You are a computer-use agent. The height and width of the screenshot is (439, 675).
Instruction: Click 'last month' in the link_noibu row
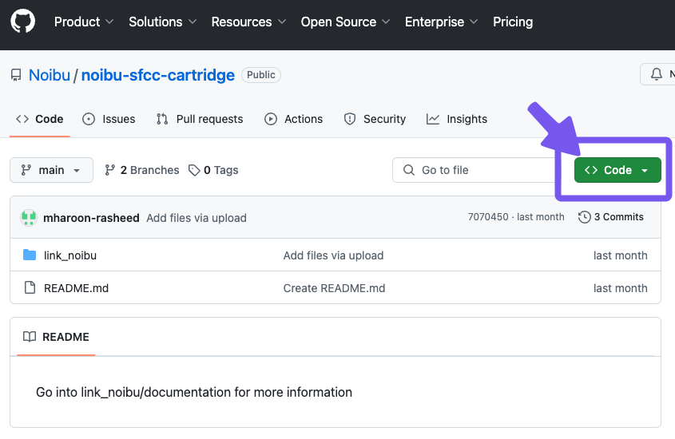(x=621, y=255)
